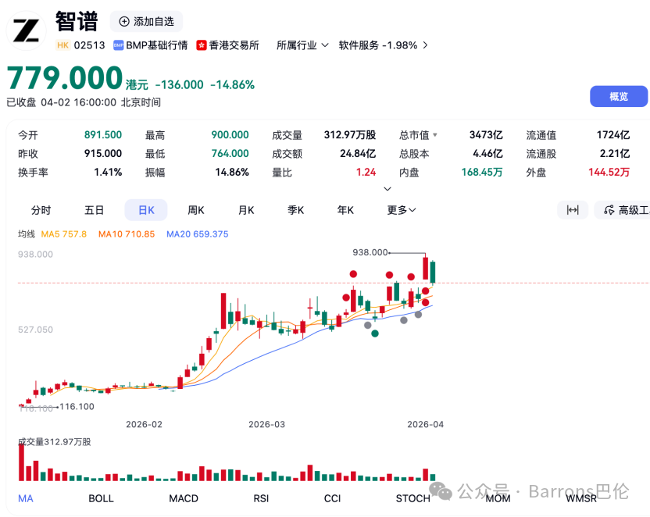650x517 pixels.
Task: Select the 周K chart tab
Action: click(x=196, y=210)
